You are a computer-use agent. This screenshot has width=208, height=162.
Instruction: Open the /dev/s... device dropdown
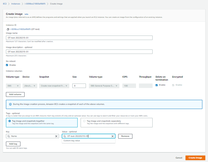(30, 86)
